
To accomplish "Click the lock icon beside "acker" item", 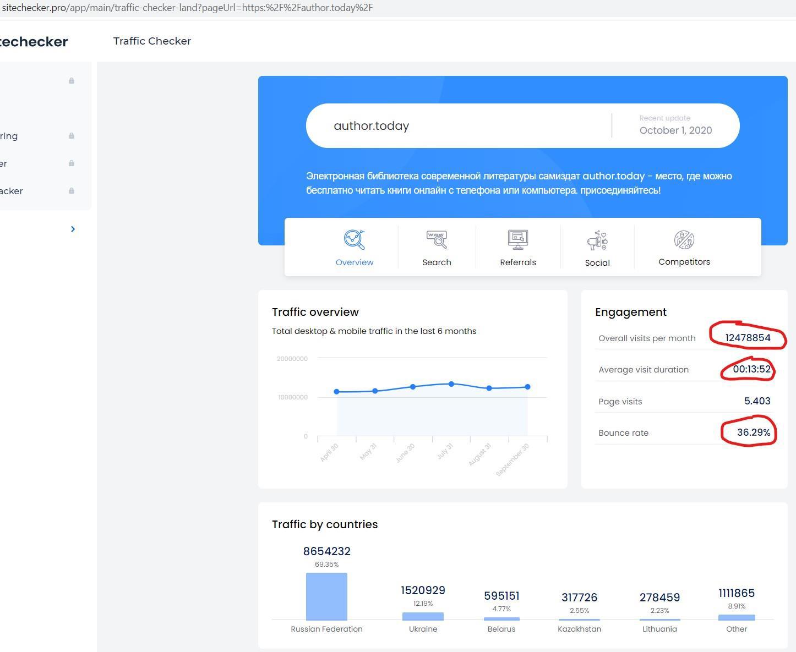I will click(x=72, y=191).
